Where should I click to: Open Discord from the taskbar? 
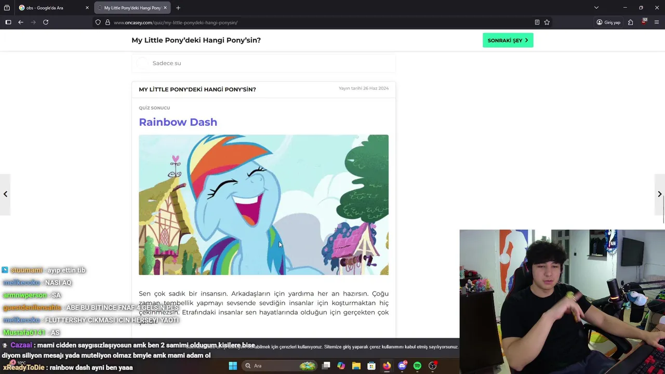pos(402,366)
